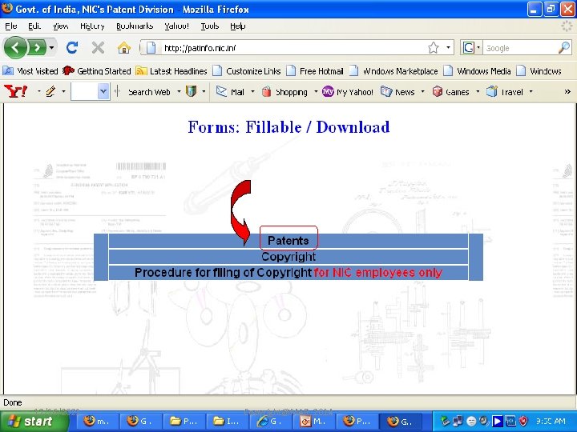Screen dimensions: 577x432
Task: Expand the Search Web dropdown arrow
Action: click(x=179, y=91)
